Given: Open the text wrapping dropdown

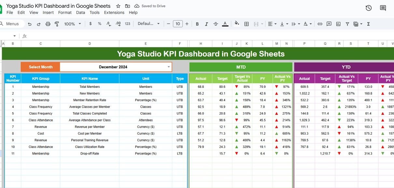Looking at the screenshot, I should coord(295,24).
